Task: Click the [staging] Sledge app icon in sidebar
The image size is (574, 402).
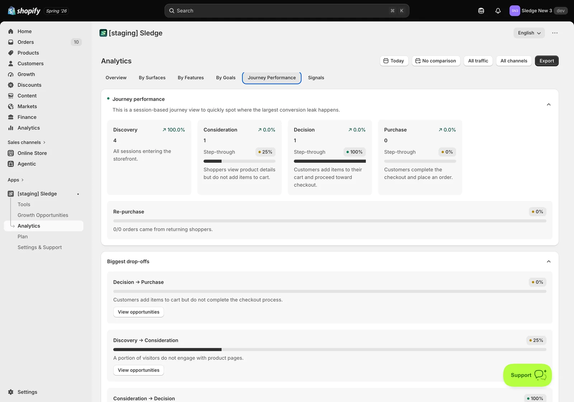Action: click(11, 194)
